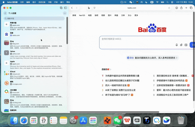Screen dimensions: 195x127
Task: Open the 苹果中国 apple.com bookmark
Action: [x=34, y=26]
